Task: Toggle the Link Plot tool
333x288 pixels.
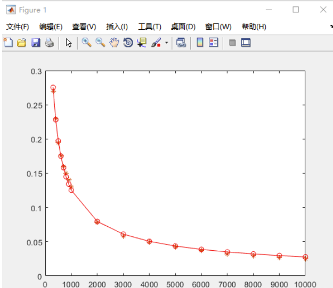Action: point(181,43)
